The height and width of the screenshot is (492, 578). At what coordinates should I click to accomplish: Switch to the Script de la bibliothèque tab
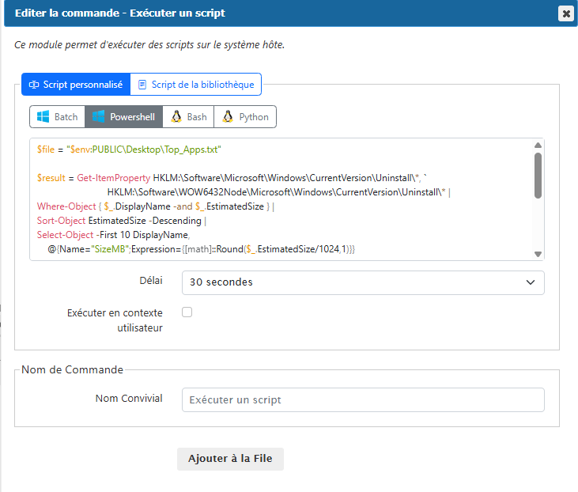196,85
